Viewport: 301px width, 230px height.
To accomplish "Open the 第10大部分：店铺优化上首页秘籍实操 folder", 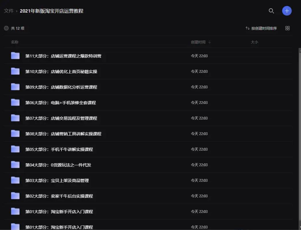I will coord(61,71).
